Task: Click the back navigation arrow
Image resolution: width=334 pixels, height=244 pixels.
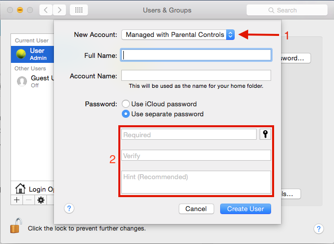Action: click(x=46, y=10)
